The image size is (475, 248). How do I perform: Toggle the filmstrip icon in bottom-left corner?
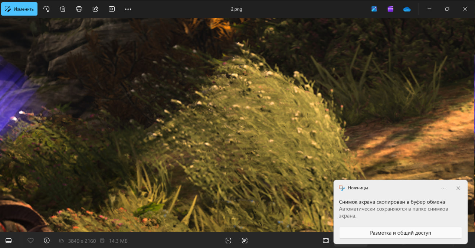9,241
